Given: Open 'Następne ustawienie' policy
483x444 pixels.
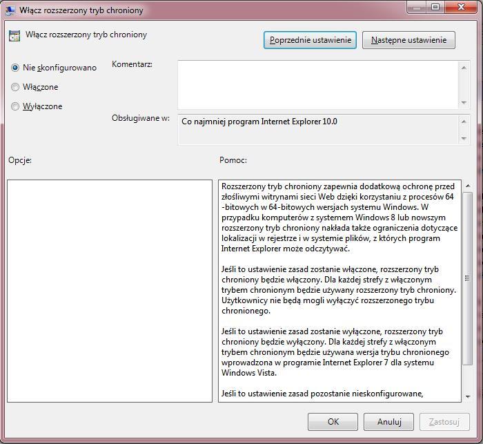Looking at the screenshot, I should pos(408,40).
